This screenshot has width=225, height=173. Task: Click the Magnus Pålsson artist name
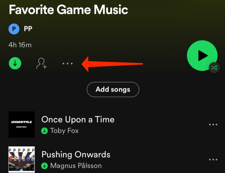point(76,166)
